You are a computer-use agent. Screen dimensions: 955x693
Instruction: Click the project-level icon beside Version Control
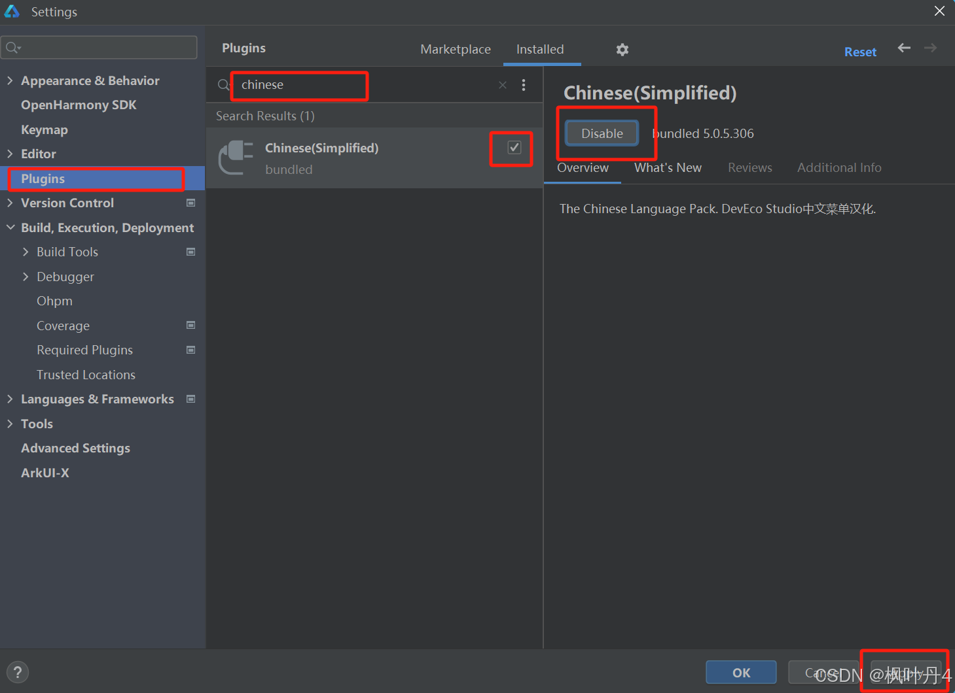(191, 203)
